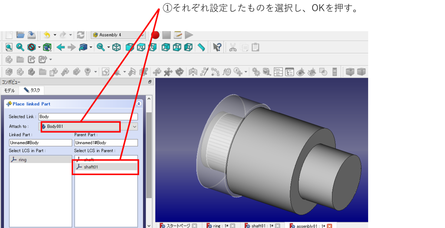The height and width of the screenshot is (228, 445).
Task: Click the paste clipboard icon
Action: [256, 47]
